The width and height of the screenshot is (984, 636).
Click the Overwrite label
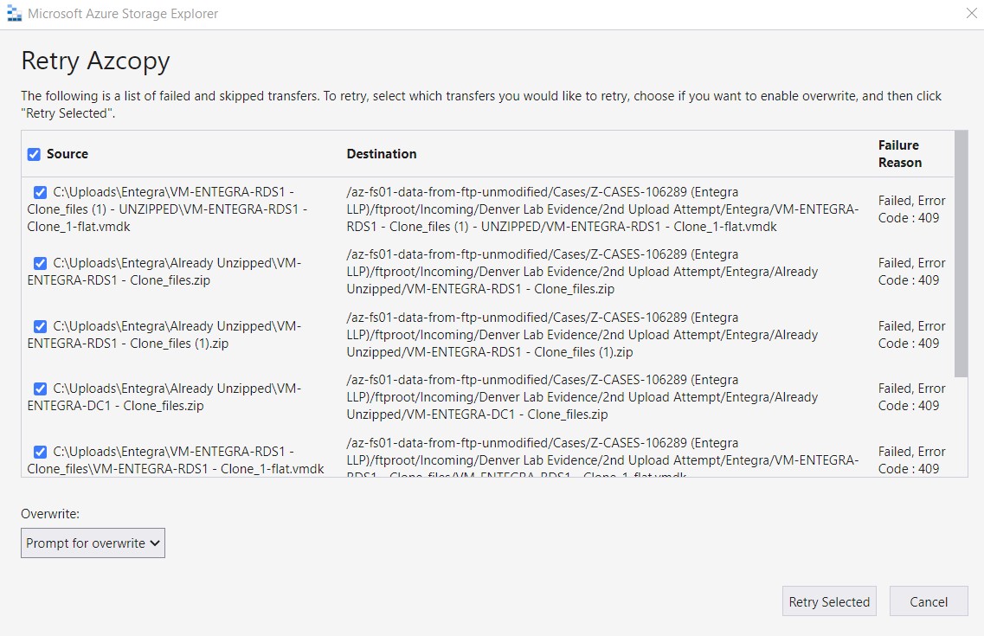50,514
